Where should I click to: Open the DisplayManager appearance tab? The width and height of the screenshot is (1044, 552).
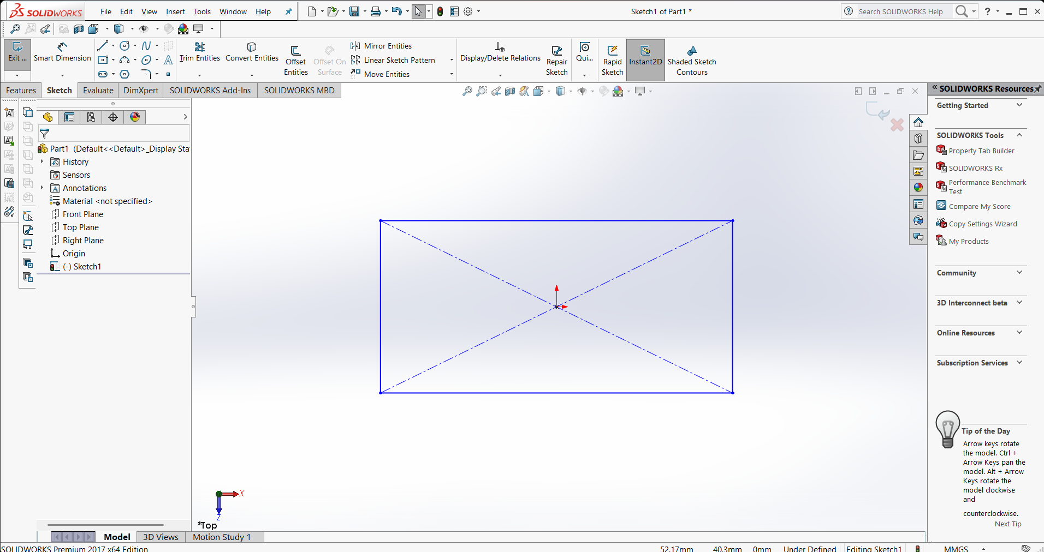[x=135, y=117]
